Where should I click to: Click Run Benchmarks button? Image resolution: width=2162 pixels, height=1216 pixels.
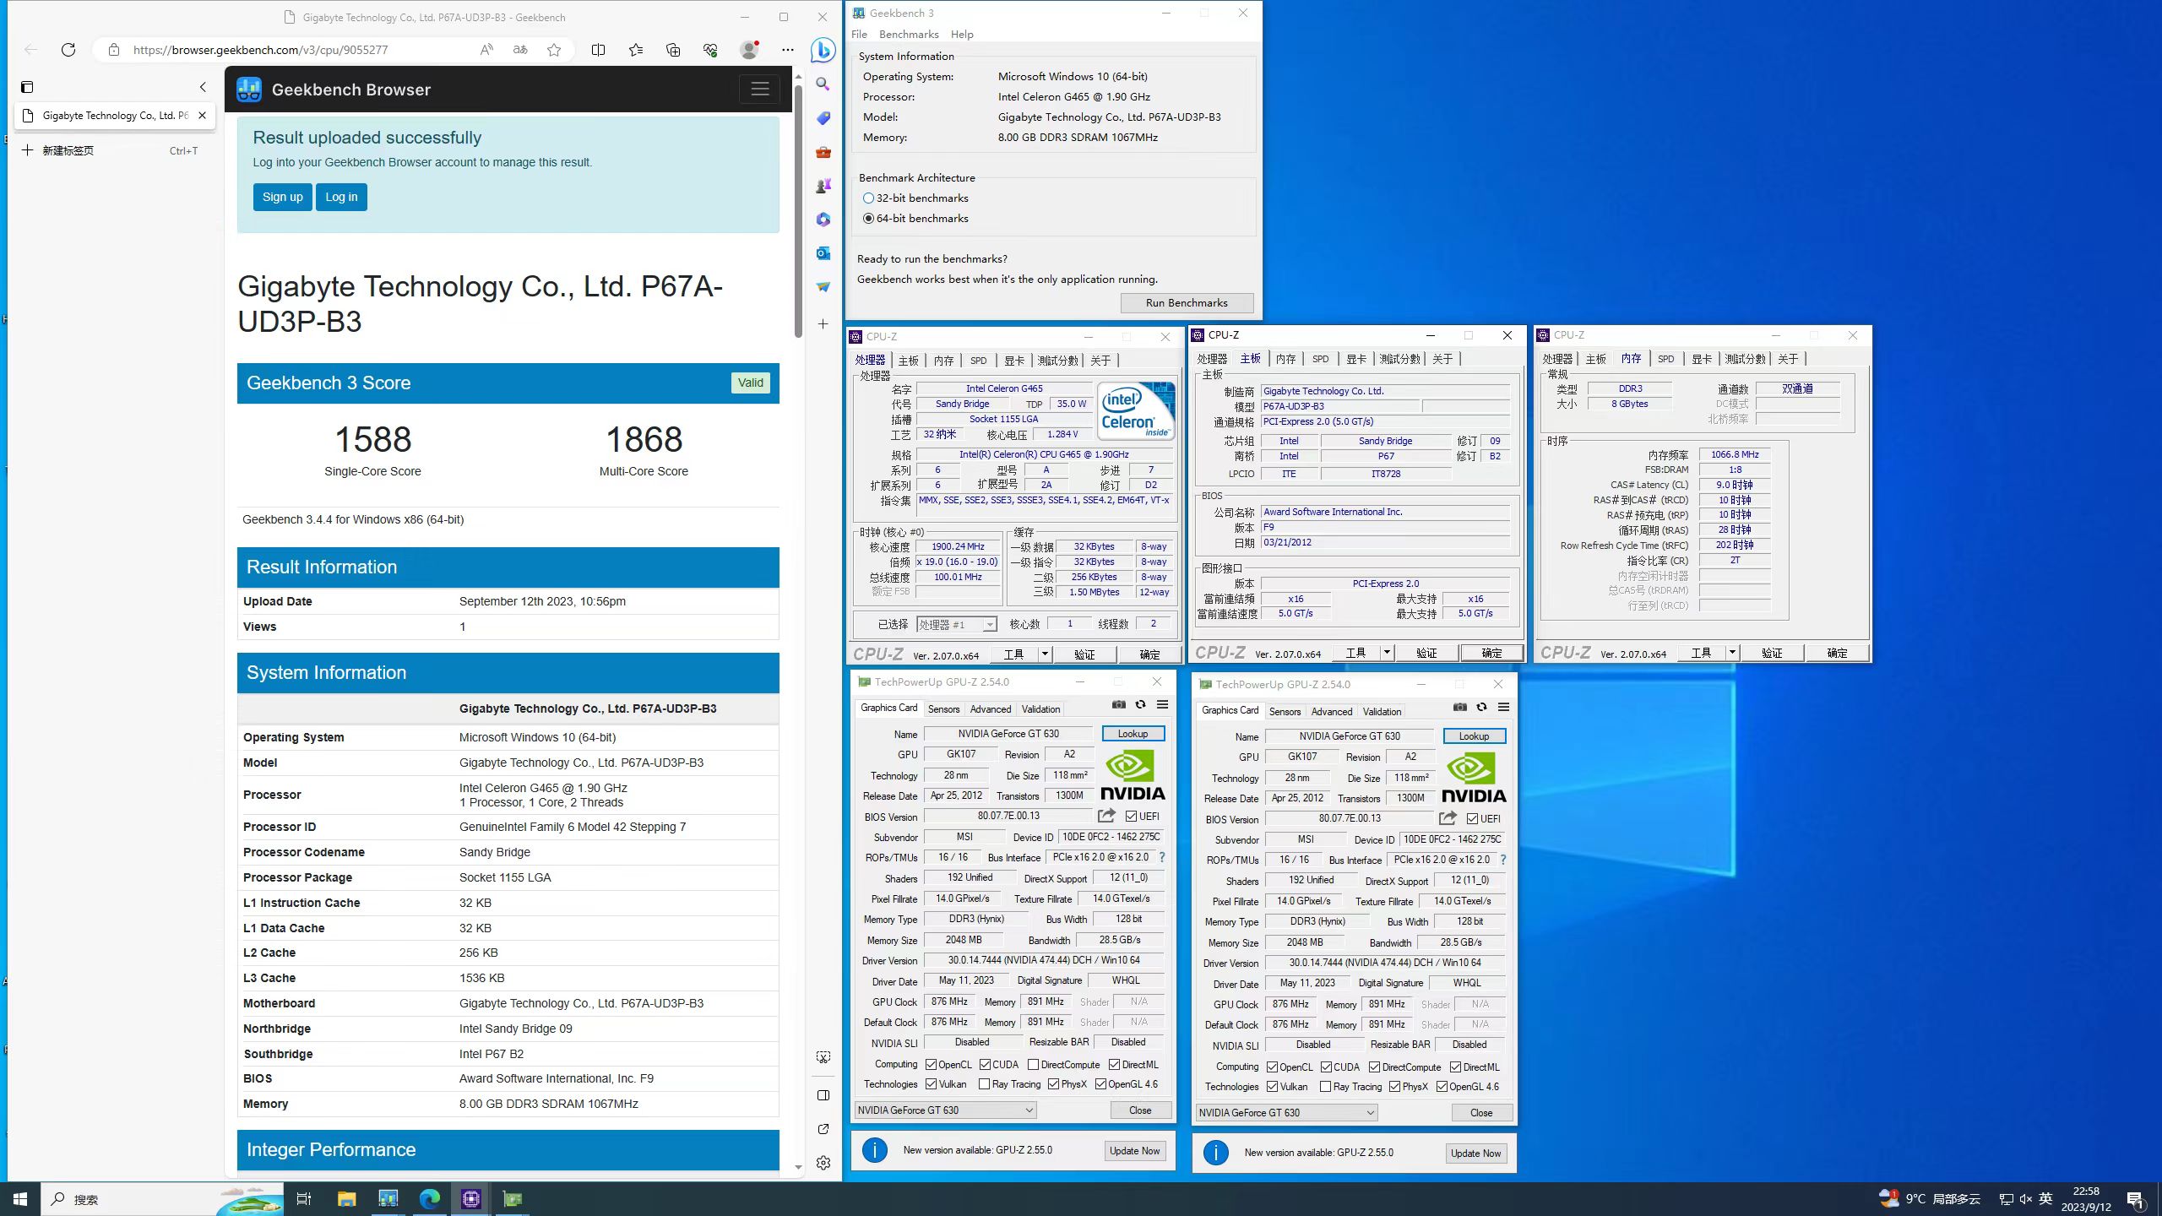coord(1187,303)
